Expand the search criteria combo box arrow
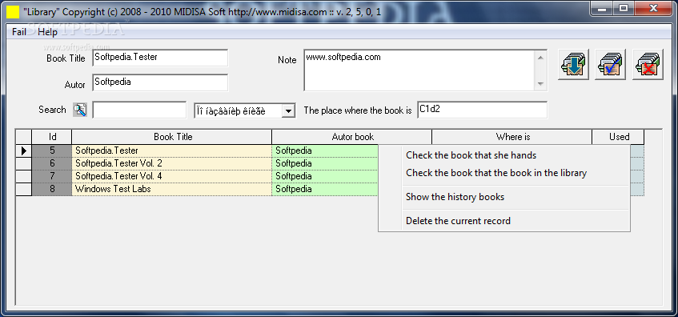The height and width of the screenshot is (317, 678). (288, 111)
